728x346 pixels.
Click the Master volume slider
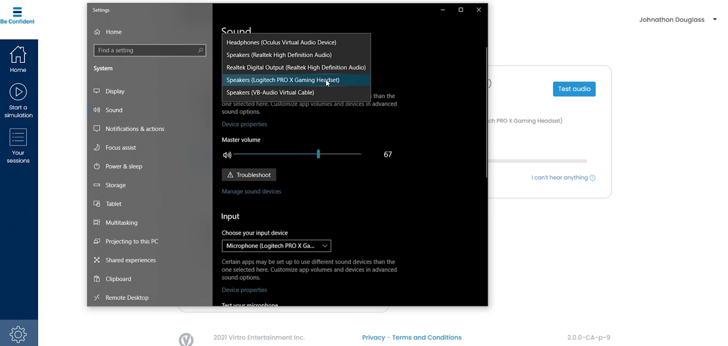(297, 154)
